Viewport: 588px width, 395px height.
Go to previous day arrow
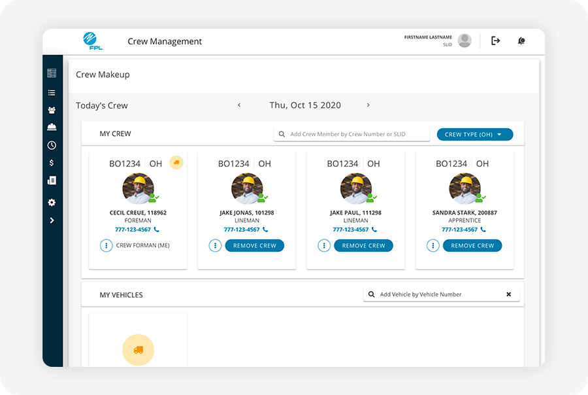(239, 105)
